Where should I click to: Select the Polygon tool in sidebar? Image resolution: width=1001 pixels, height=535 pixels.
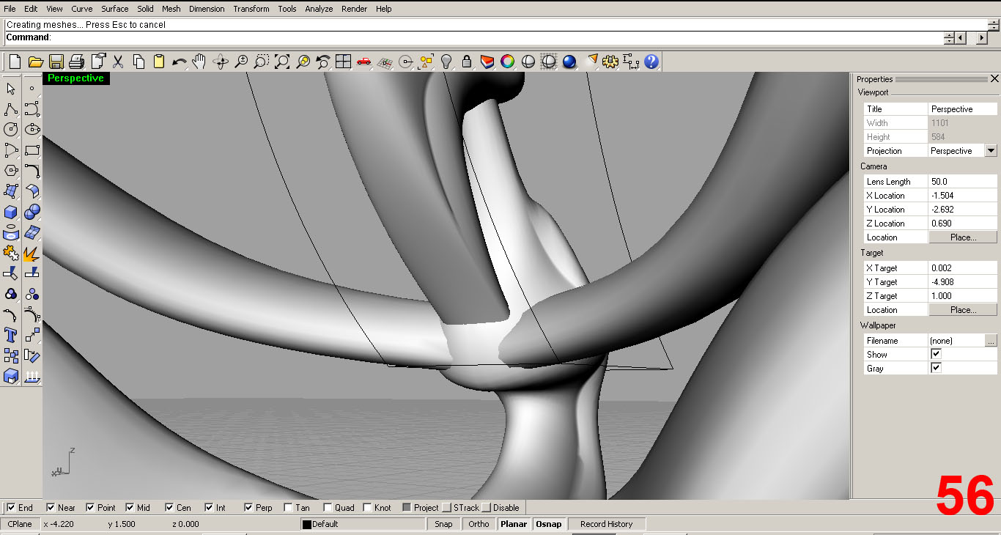click(11, 171)
